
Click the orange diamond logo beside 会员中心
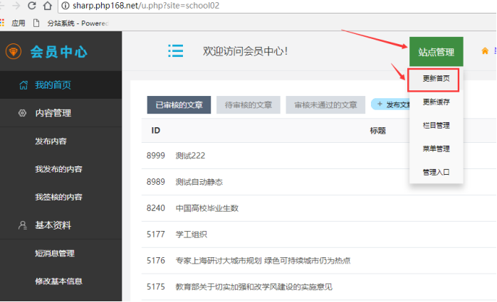[14, 51]
